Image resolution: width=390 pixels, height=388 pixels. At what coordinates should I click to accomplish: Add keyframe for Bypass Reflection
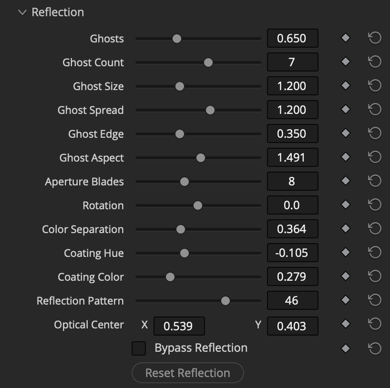coord(346,348)
